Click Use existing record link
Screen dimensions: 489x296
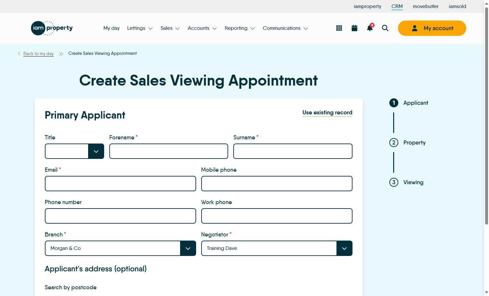[327, 112]
